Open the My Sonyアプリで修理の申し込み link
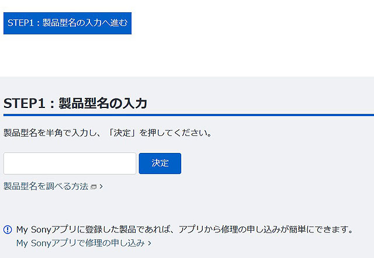Viewport: 374px width, 258px height. 80,243
